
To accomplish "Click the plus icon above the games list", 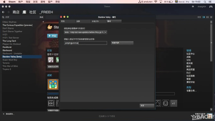I will [43, 22].
